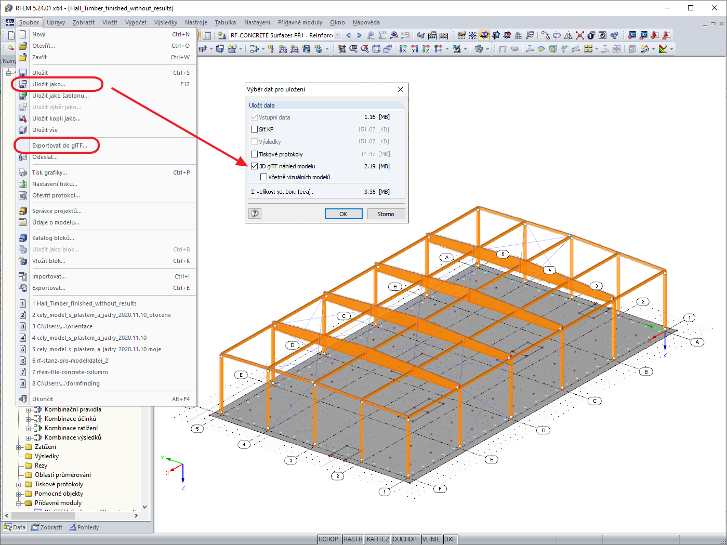Click the Řezy folder icon in navigator

pyautogui.click(x=29, y=466)
